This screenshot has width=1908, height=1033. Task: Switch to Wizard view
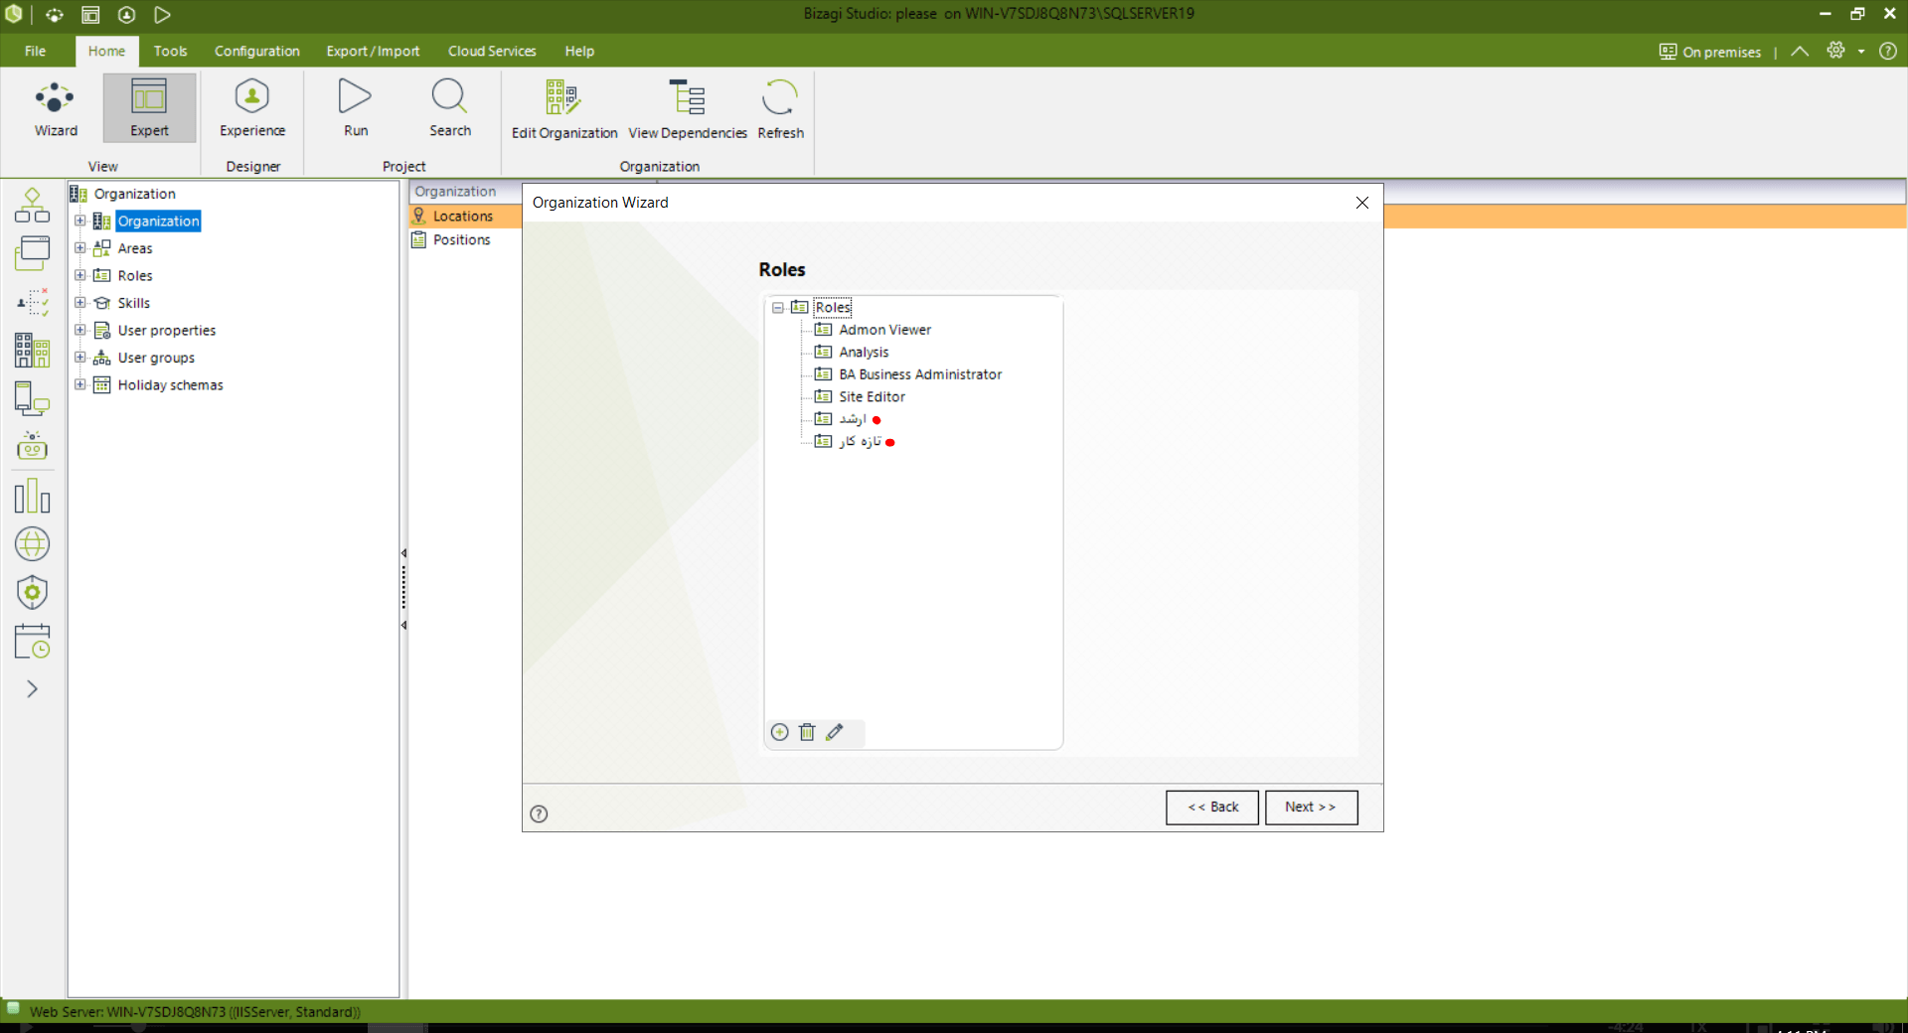tap(56, 109)
